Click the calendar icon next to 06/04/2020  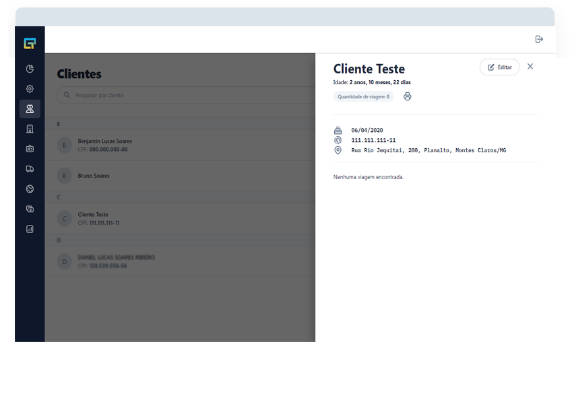(337, 130)
